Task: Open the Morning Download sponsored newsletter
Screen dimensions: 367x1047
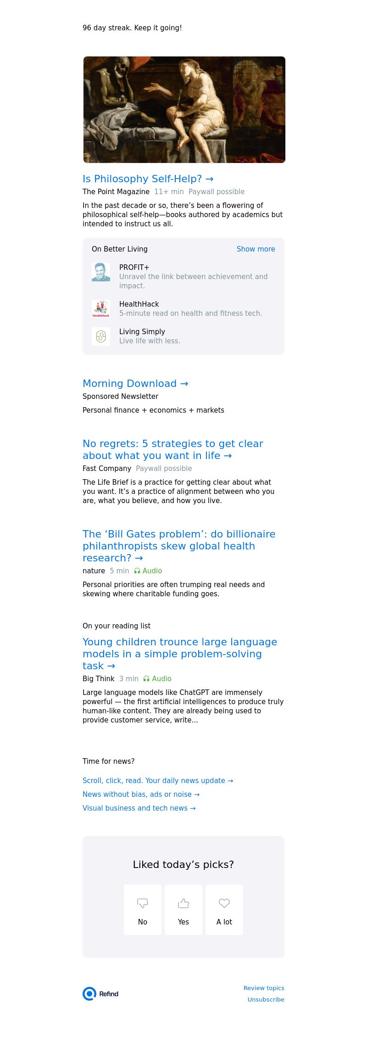Action: point(135,384)
